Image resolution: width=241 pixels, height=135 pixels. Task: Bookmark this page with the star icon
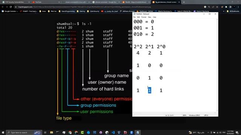click(217, 7)
